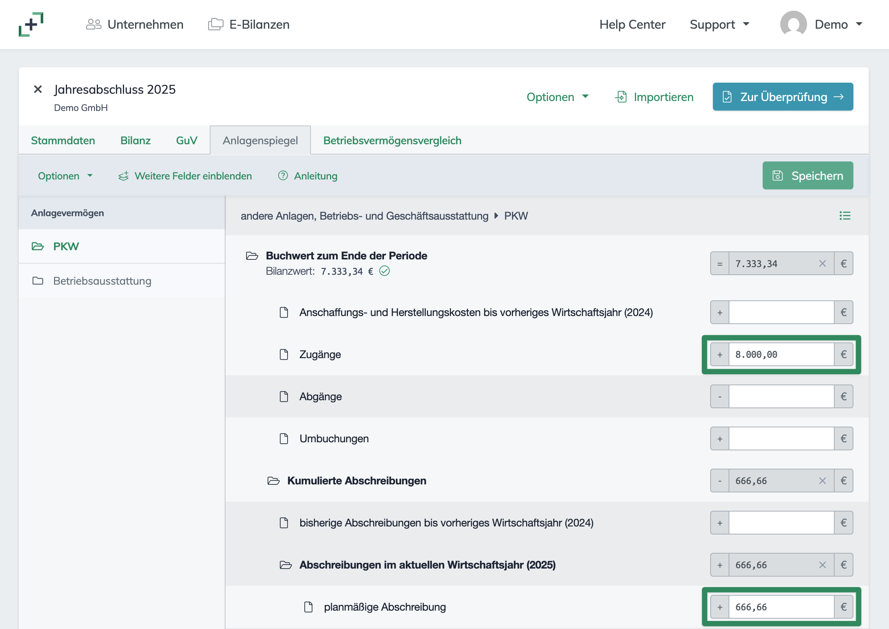Viewport: 889px width, 629px height.
Task: Close the Jahresabschluss 2025 view
Action: [38, 90]
